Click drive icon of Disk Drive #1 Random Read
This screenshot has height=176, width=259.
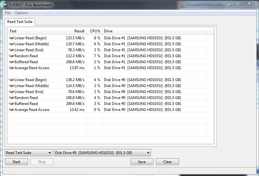[11, 56]
